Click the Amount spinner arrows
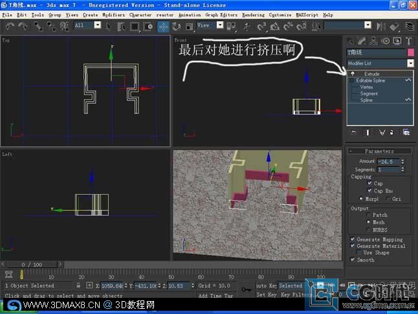The height and width of the screenshot is (314, 418). pos(402,161)
